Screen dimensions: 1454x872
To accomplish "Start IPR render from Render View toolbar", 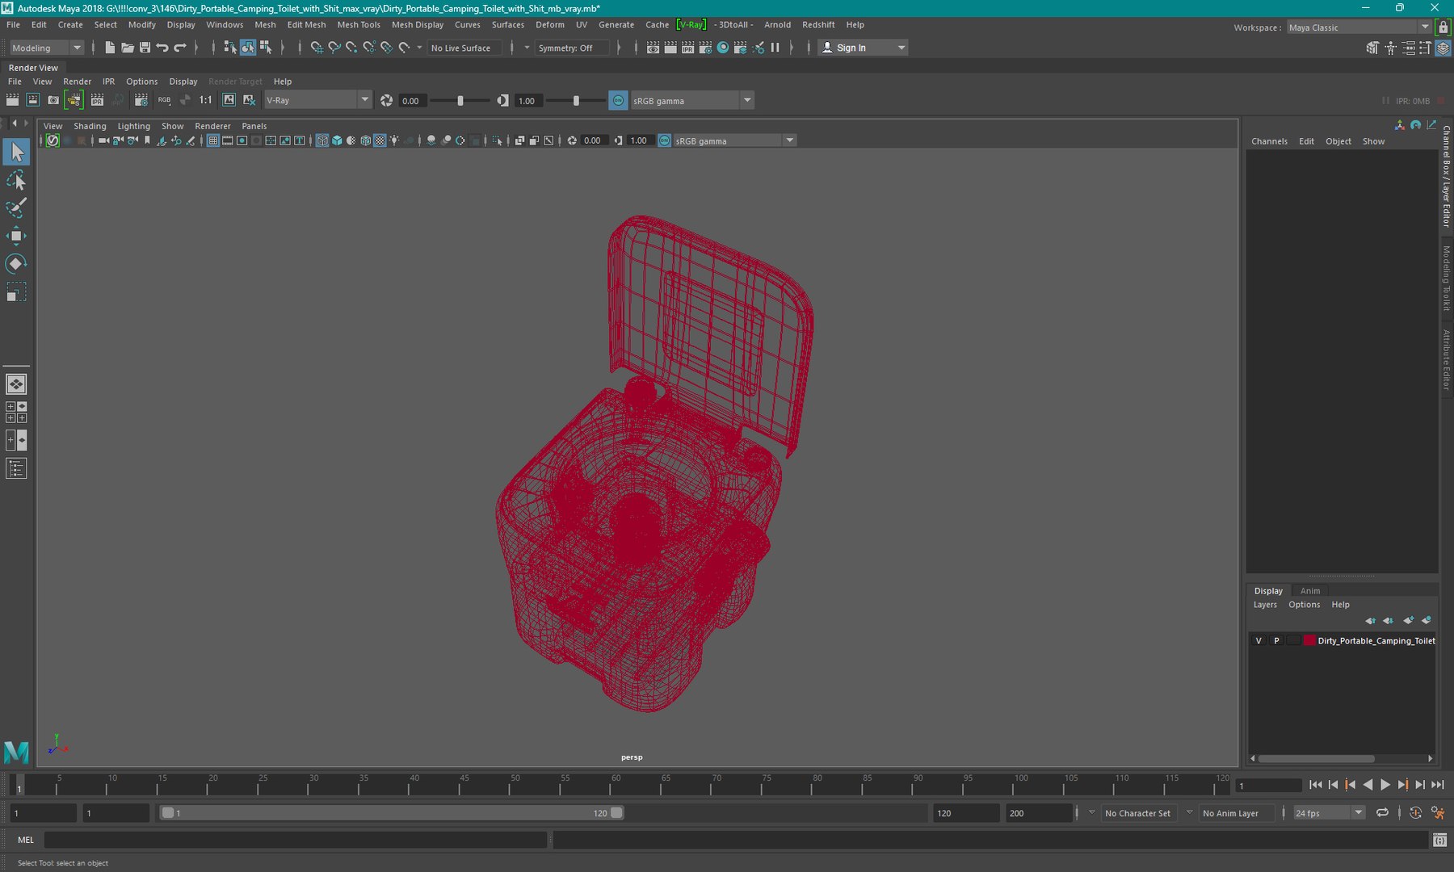I will point(97,100).
